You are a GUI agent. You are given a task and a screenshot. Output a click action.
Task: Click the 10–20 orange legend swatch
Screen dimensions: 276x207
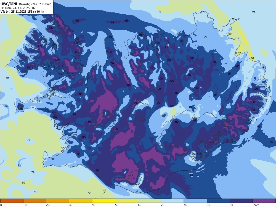tap(35, 201)
